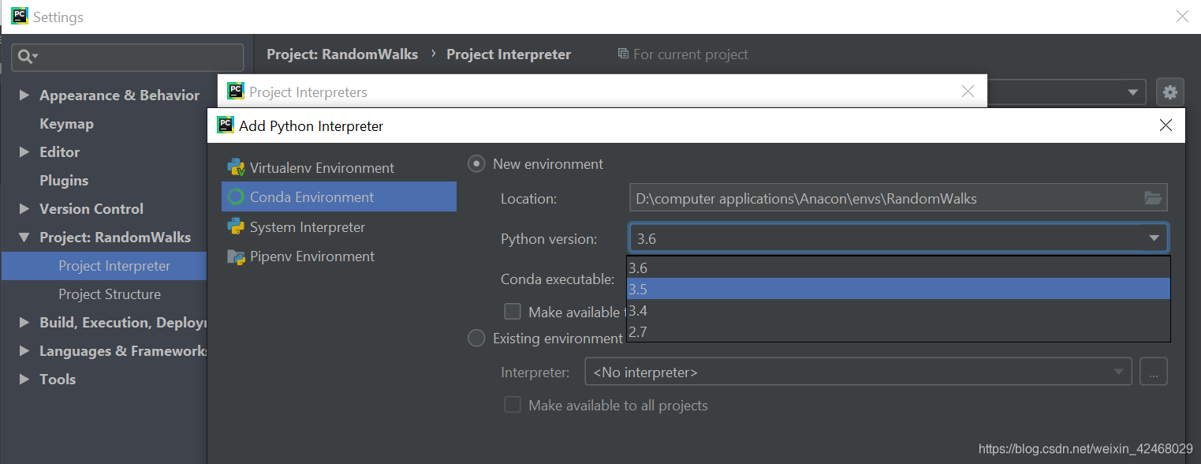The height and width of the screenshot is (464, 1201).
Task: Close the Project Interpreters window
Action: pos(968,92)
